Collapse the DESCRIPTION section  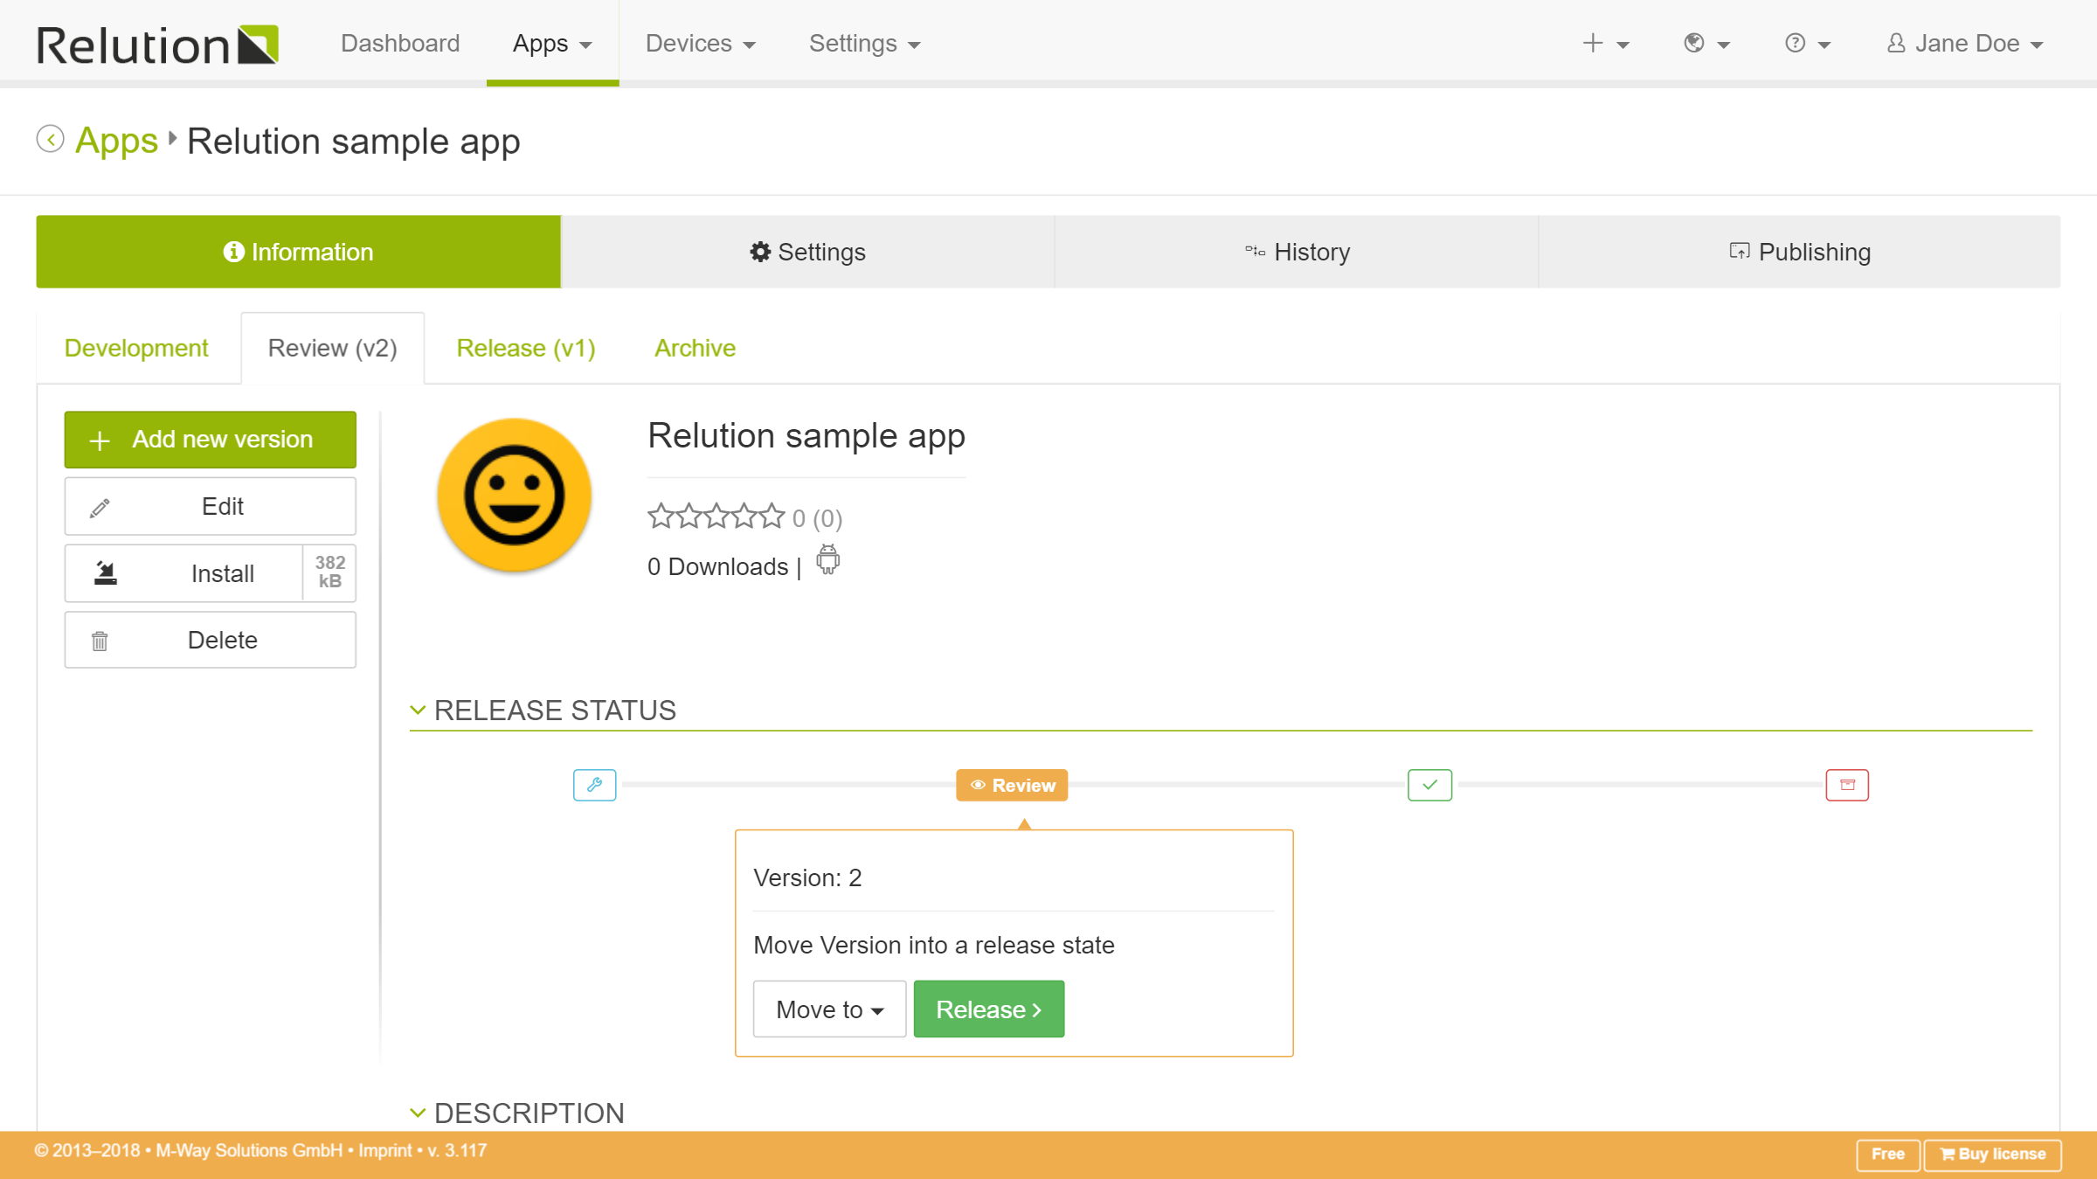tap(418, 1113)
